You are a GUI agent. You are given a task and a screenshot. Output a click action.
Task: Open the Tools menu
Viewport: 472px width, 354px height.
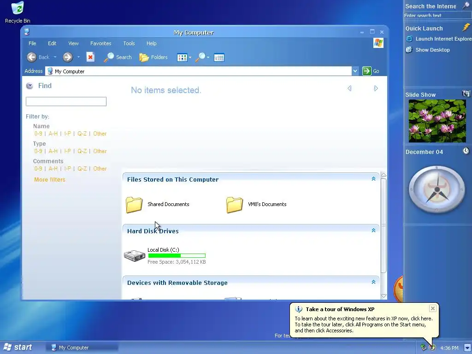tap(129, 43)
